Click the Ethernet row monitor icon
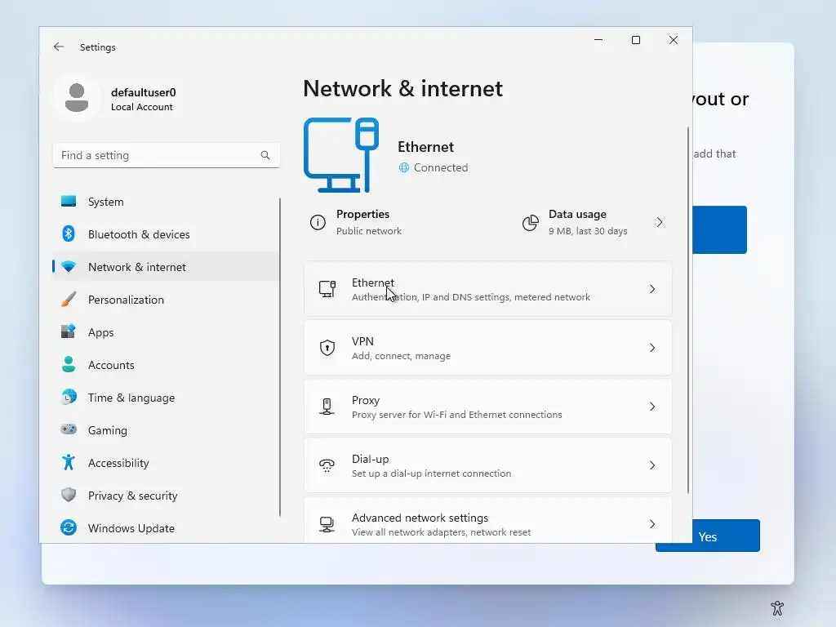Viewport: 836px width, 627px height. pyautogui.click(x=327, y=289)
